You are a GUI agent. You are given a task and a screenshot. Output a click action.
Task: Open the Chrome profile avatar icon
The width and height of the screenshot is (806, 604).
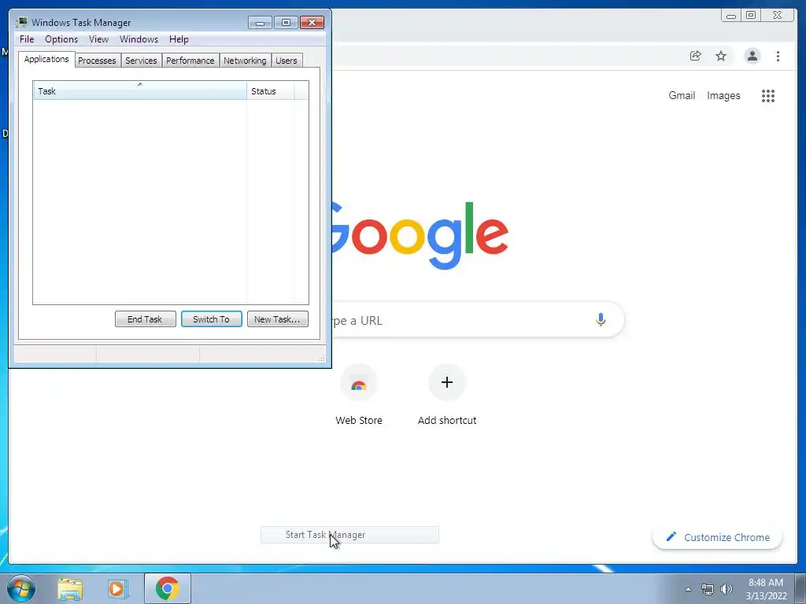point(752,56)
